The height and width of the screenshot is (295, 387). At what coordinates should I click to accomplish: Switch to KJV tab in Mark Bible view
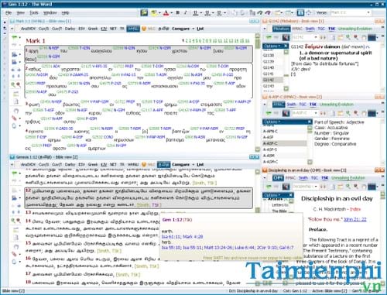(x=104, y=29)
